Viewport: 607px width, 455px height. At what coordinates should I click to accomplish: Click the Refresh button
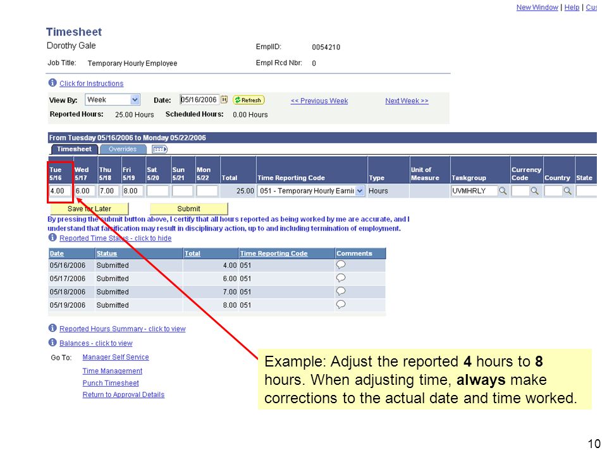pos(248,100)
